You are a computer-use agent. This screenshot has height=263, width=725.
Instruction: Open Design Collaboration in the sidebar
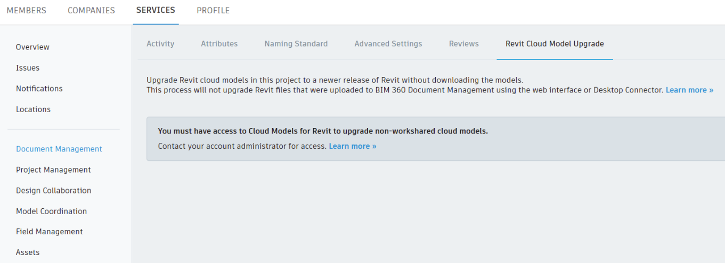pos(53,191)
